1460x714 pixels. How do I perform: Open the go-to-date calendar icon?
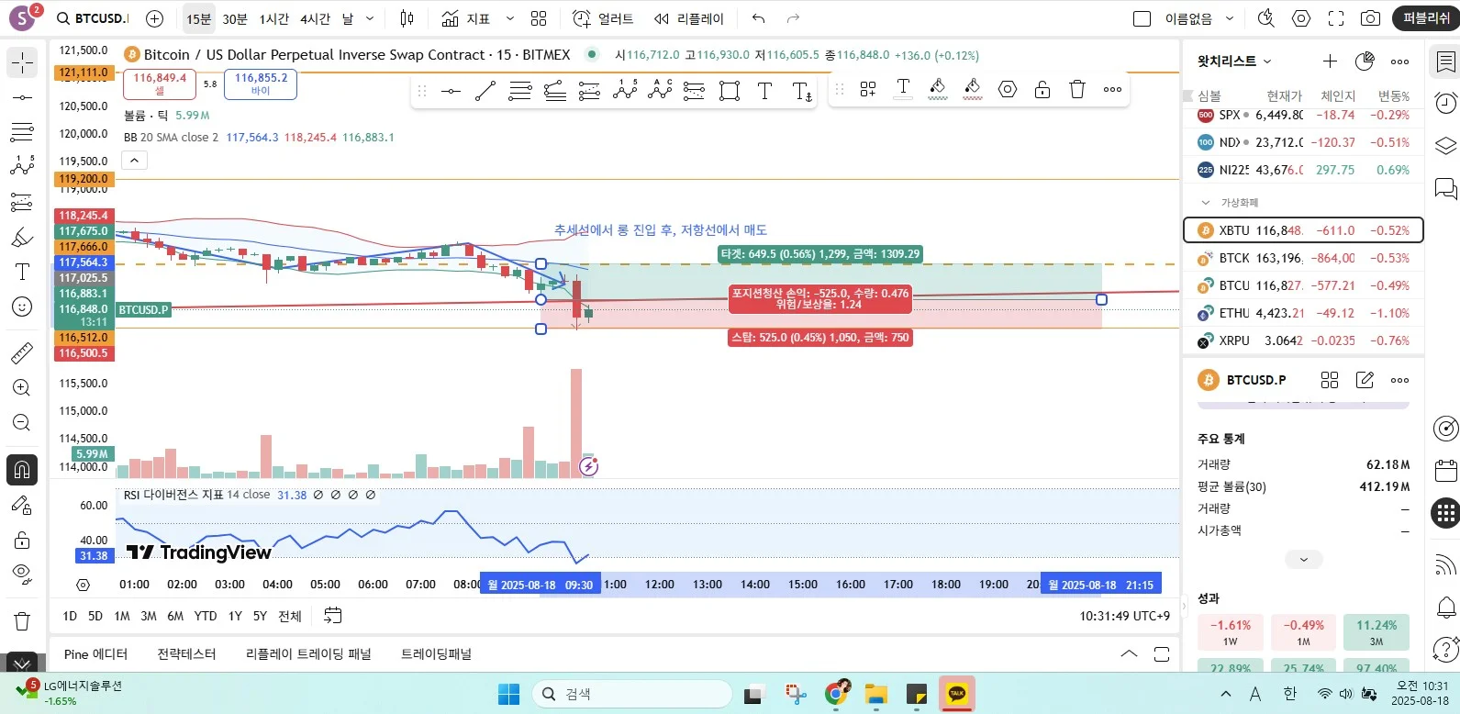(x=333, y=616)
